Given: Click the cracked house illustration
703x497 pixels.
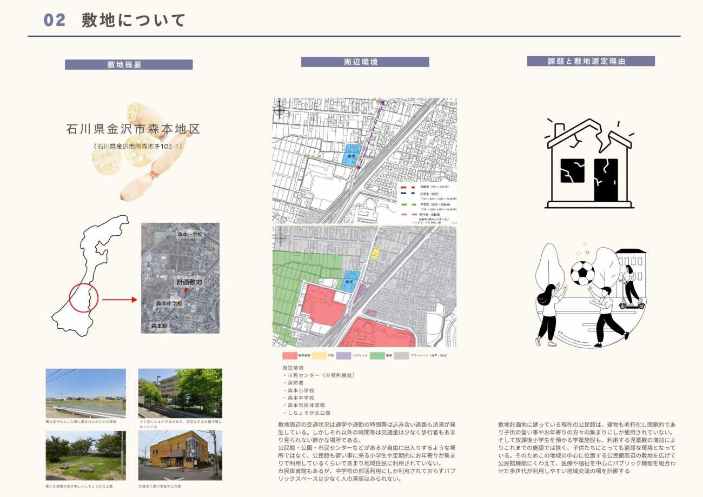Looking at the screenshot, I should point(589,163).
